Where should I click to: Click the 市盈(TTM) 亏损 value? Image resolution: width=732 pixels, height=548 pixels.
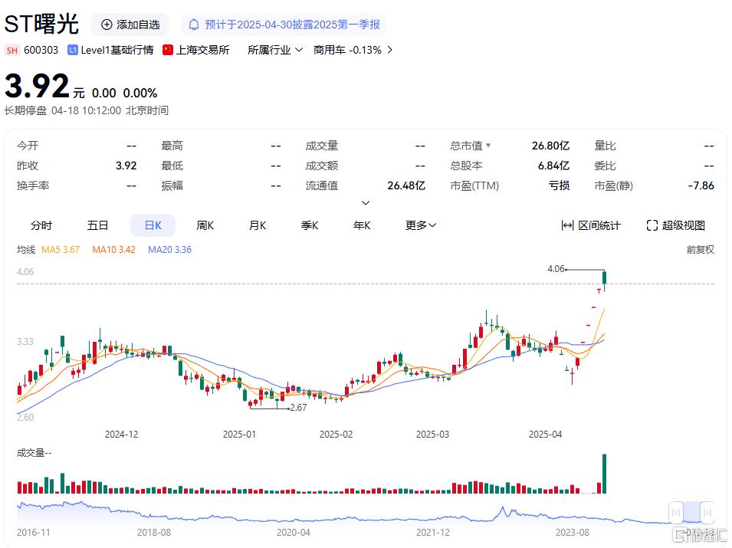click(559, 185)
